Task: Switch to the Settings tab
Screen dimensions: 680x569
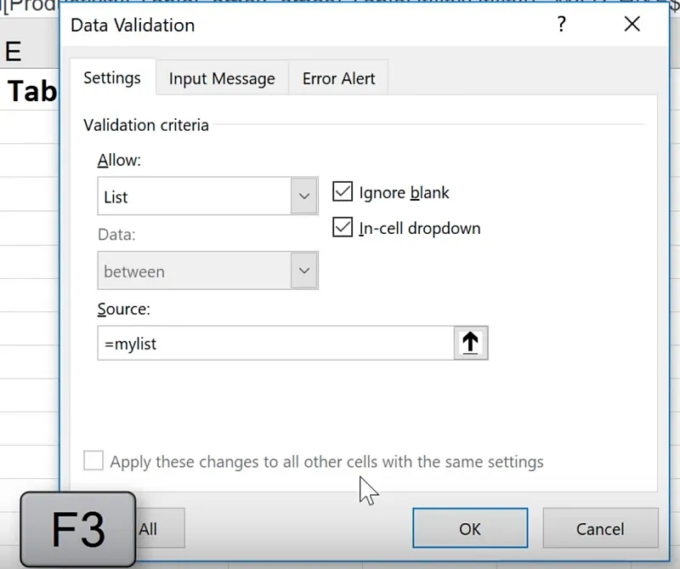Action: (x=112, y=78)
